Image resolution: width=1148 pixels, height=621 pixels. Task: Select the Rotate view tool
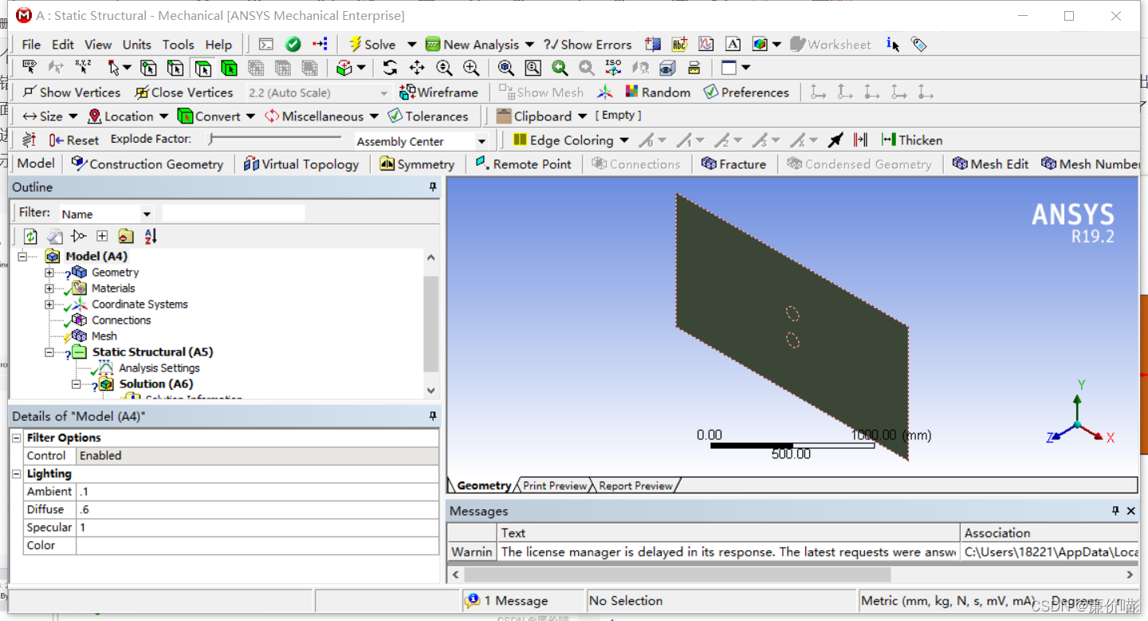tap(390, 68)
